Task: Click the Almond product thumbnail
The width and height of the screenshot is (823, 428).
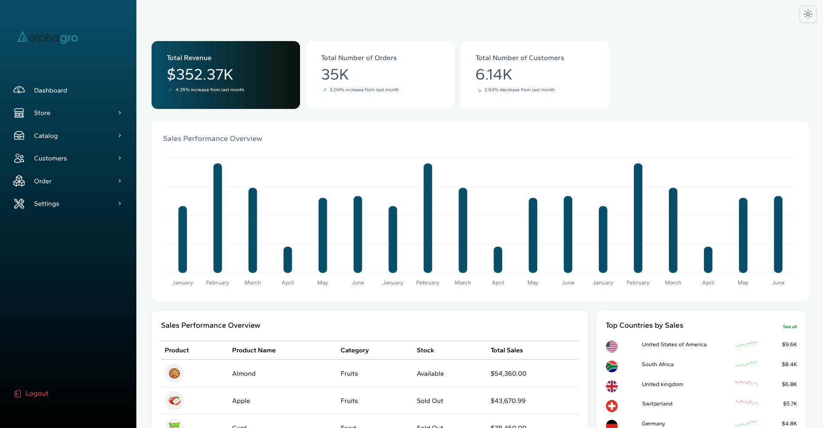Action: 174,373
